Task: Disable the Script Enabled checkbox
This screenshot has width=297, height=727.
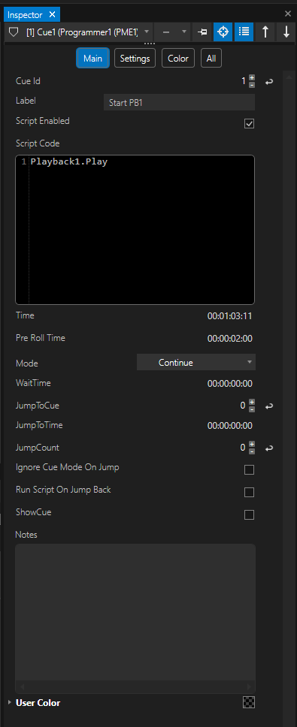Action: point(249,124)
